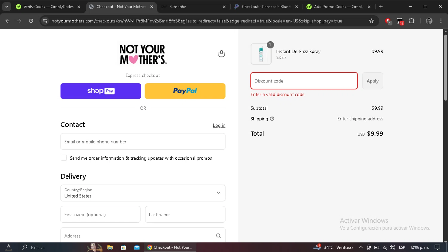This screenshot has width=448, height=252.
Task: Go forward in browser history
Action: pyautogui.click(x=19, y=21)
